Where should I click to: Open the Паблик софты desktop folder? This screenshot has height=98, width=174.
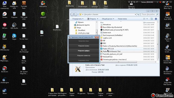click(101, 92)
